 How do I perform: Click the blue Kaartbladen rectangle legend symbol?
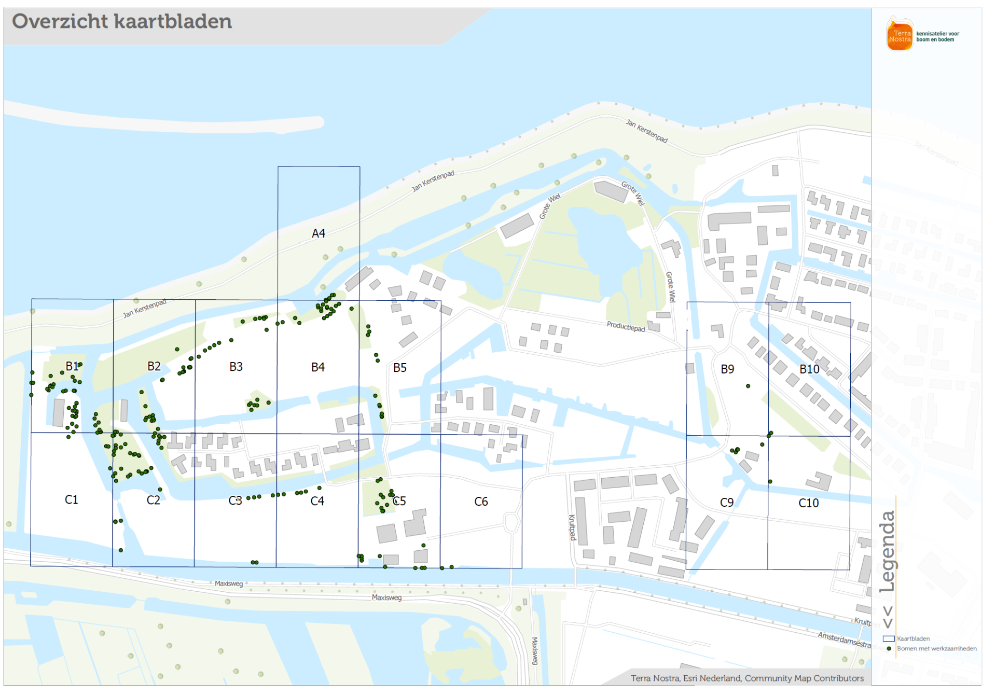click(x=889, y=639)
